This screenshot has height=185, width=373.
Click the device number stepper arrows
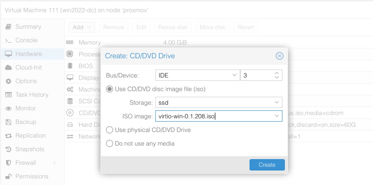point(277,76)
